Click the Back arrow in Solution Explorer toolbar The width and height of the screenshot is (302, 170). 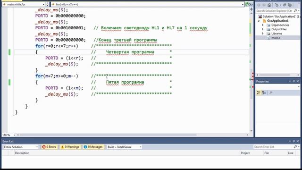coord(259,5)
